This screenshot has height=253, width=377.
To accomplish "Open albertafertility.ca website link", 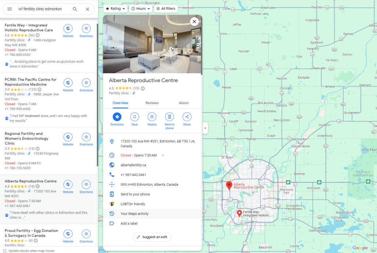I will pos(133,165).
